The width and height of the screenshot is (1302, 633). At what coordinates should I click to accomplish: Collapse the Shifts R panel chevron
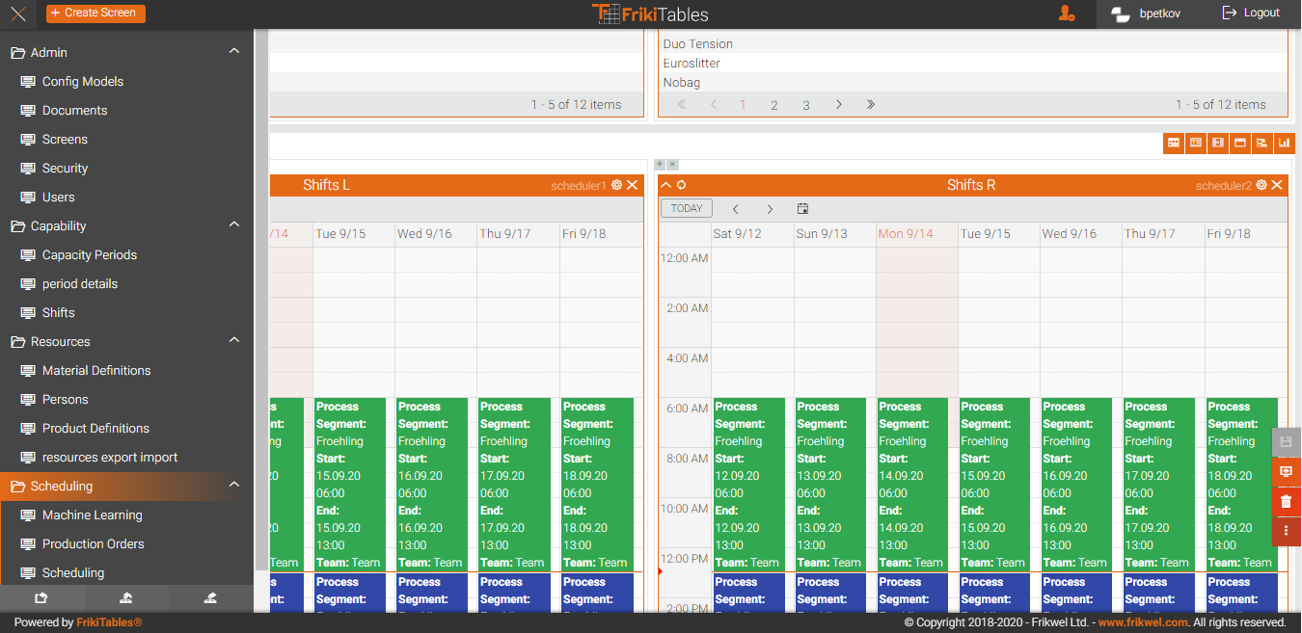pos(666,185)
